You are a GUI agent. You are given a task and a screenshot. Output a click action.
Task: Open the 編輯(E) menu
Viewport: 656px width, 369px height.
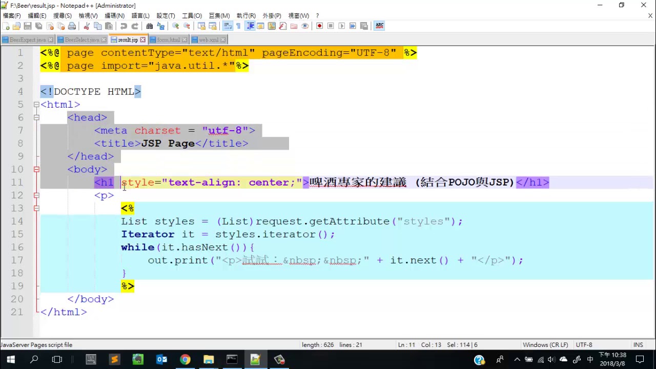(37, 16)
